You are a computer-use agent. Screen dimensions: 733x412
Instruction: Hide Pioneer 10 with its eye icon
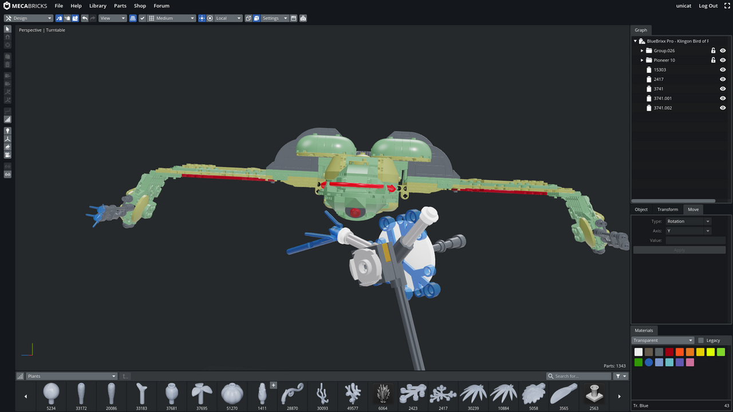(x=723, y=60)
